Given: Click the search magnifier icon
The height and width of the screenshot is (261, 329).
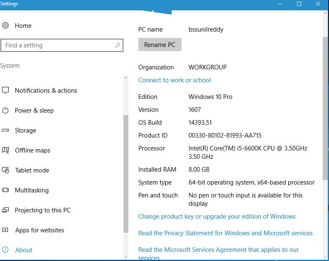Looking at the screenshot, I should click(x=118, y=45).
